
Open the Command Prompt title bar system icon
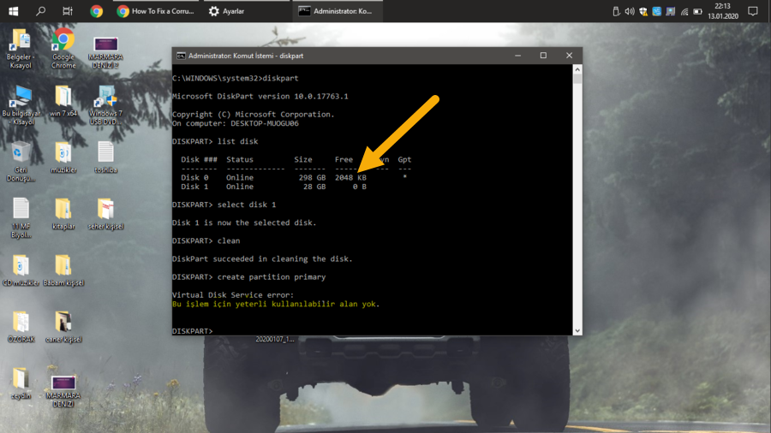tap(181, 56)
